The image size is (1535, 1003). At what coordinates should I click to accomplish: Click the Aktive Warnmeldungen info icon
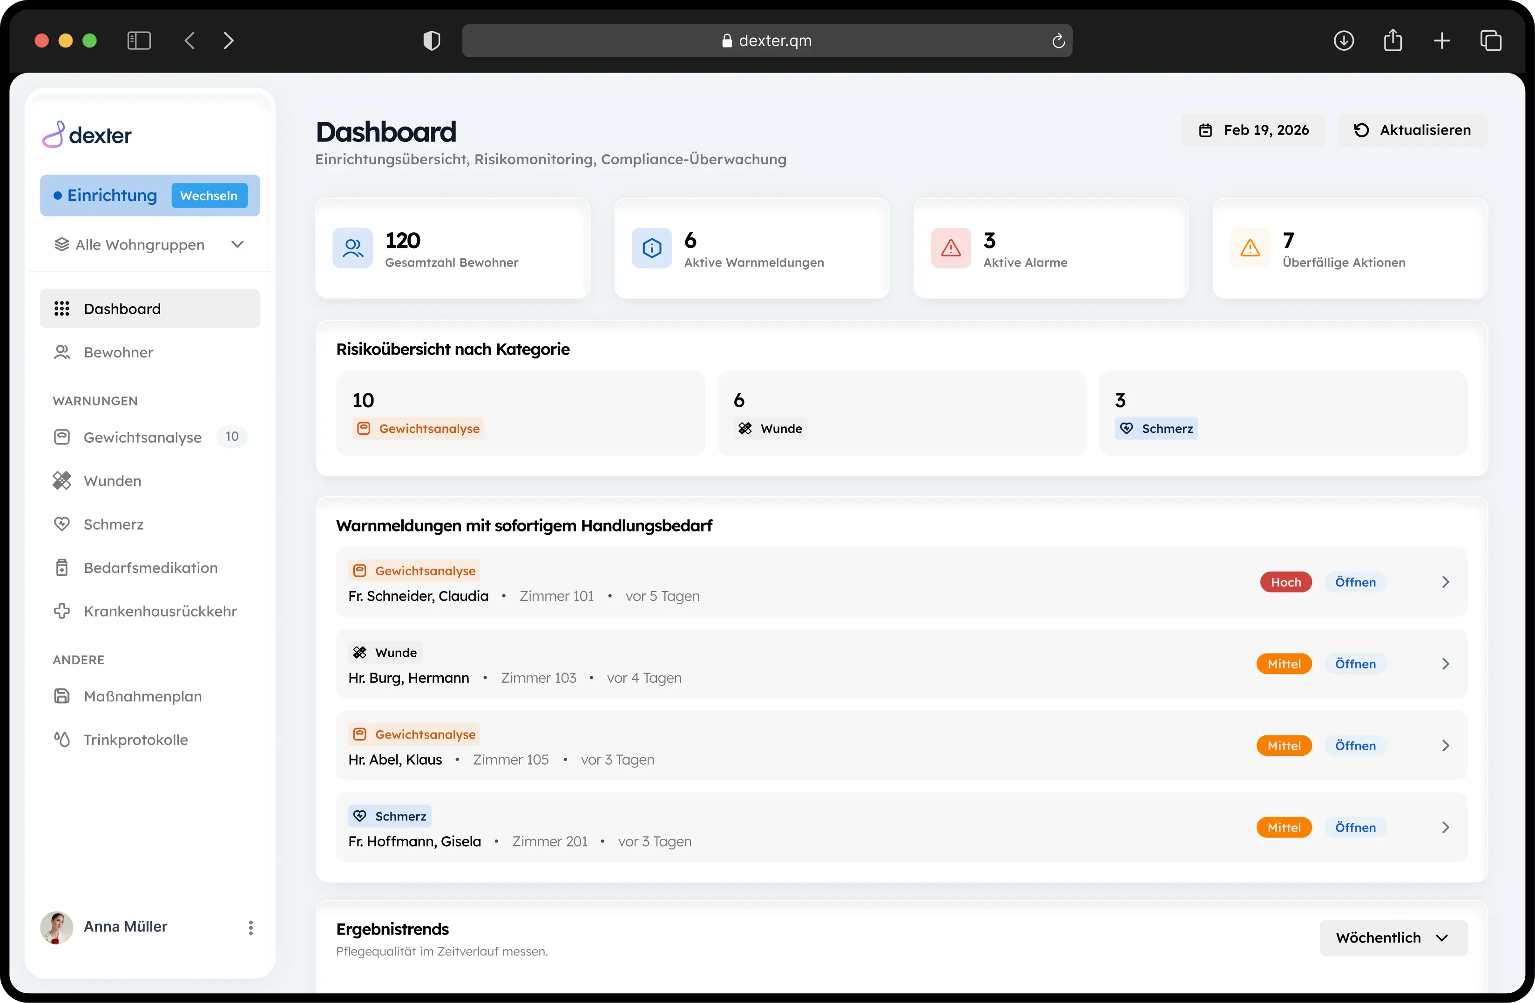(x=652, y=248)
